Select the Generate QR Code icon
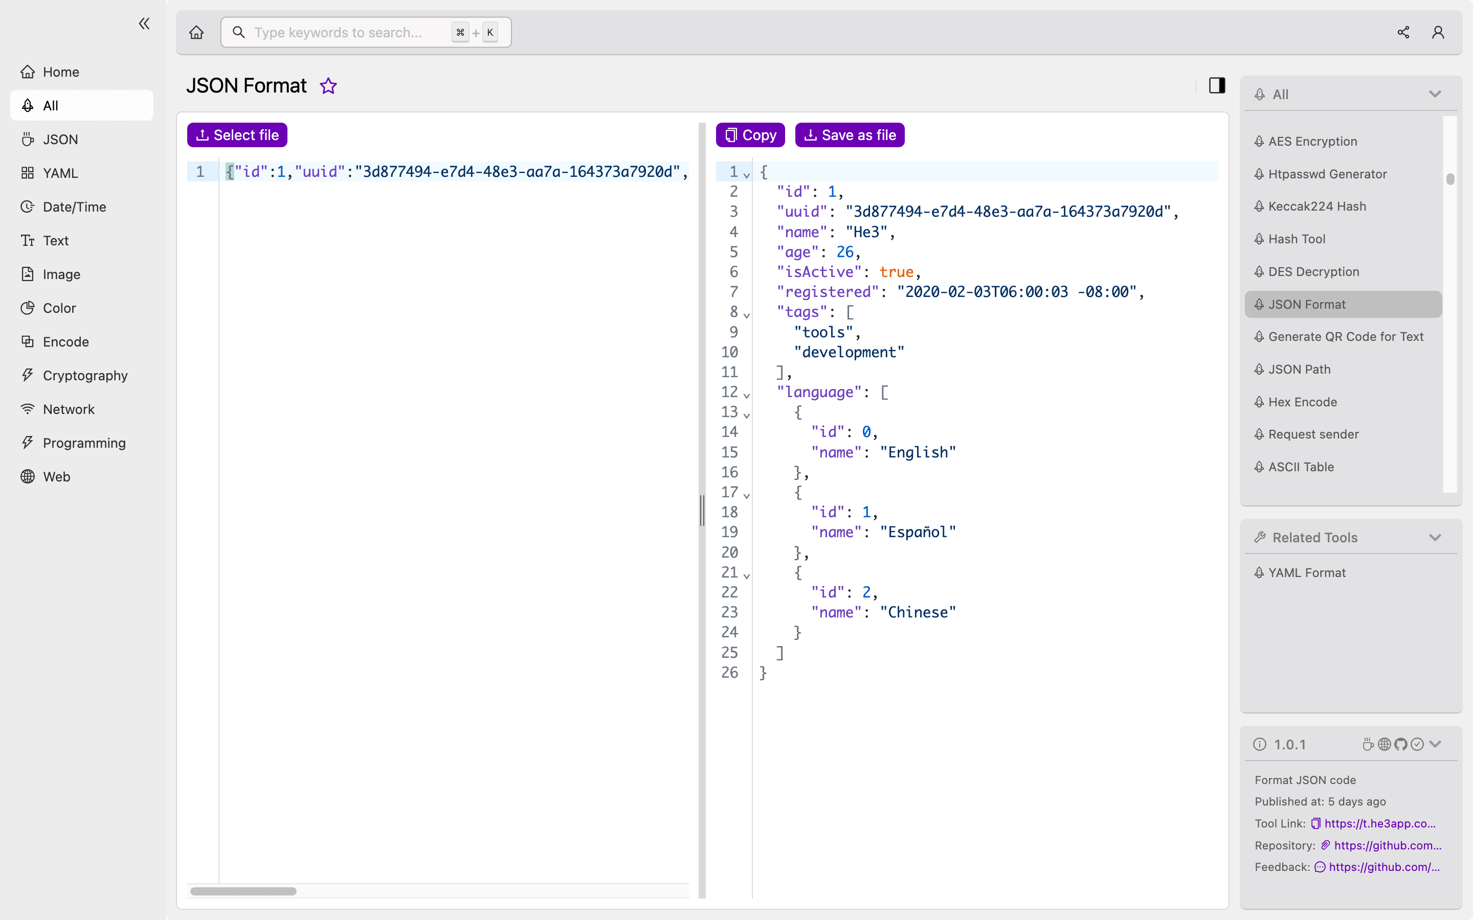 (1259, 336)
